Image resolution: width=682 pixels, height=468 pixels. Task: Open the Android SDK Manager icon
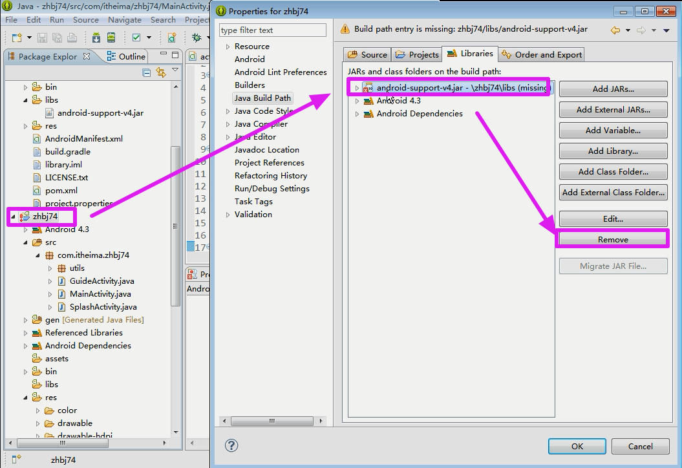(96, 38)
